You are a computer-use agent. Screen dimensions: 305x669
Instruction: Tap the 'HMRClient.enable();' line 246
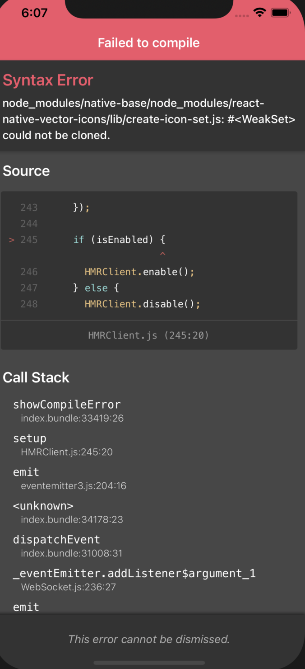click(139, 272)
